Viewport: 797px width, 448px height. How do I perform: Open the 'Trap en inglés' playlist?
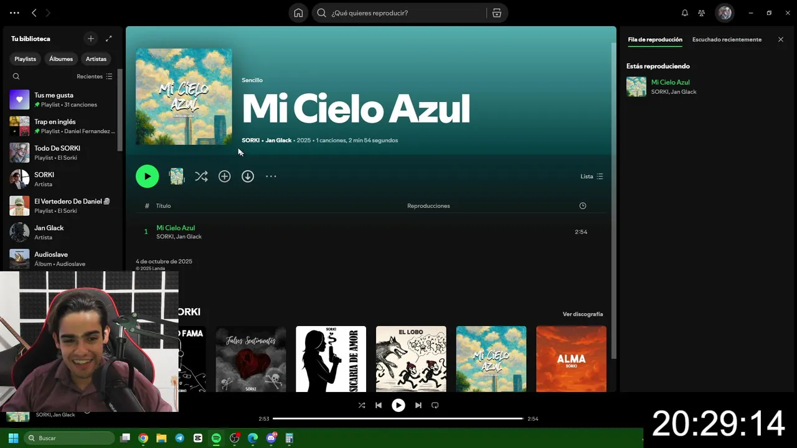point(62,126)
